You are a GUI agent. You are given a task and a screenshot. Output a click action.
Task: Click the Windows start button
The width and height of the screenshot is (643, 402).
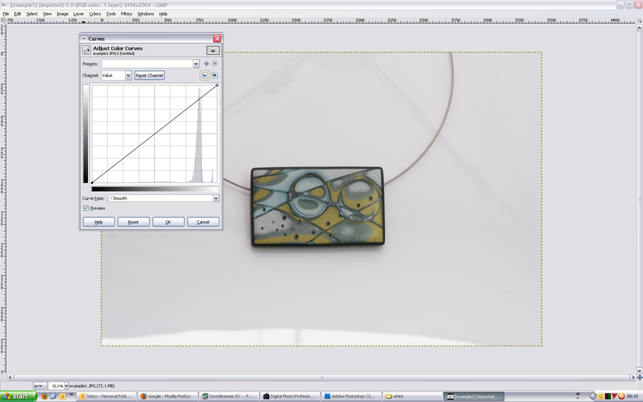click(18, 396)
